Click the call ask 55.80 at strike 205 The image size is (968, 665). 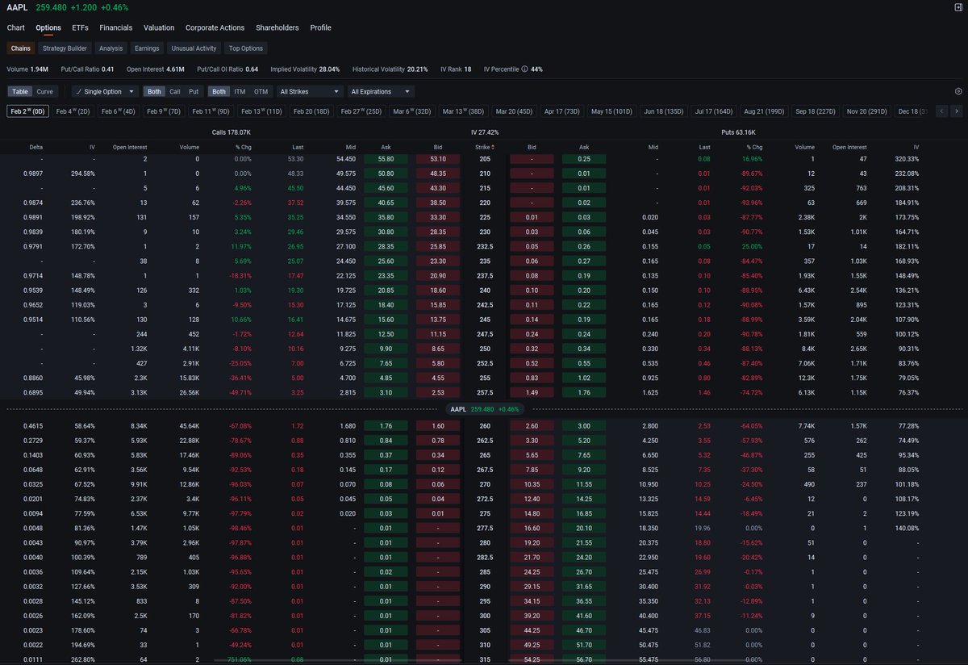(x=386, y=160)
